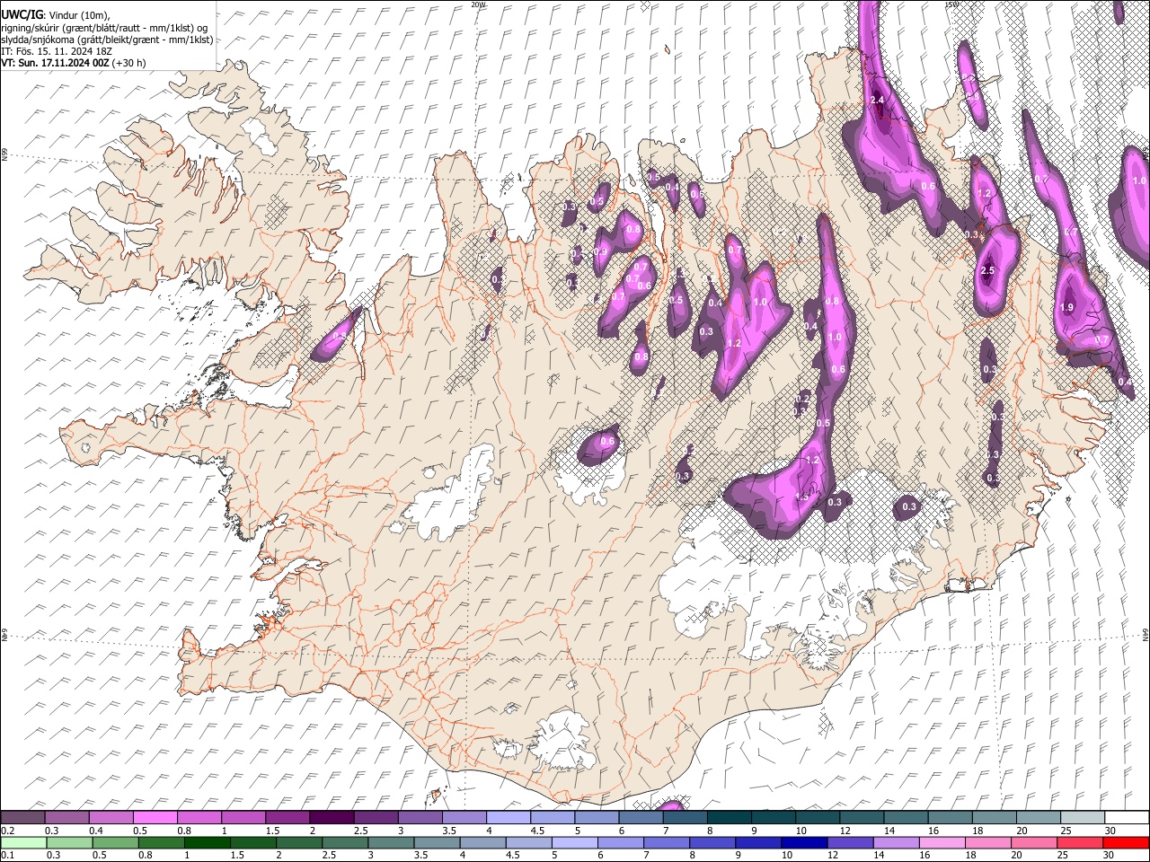Pick the top-row legend swatch between 0.8 and 1

(x=199, y=817)
